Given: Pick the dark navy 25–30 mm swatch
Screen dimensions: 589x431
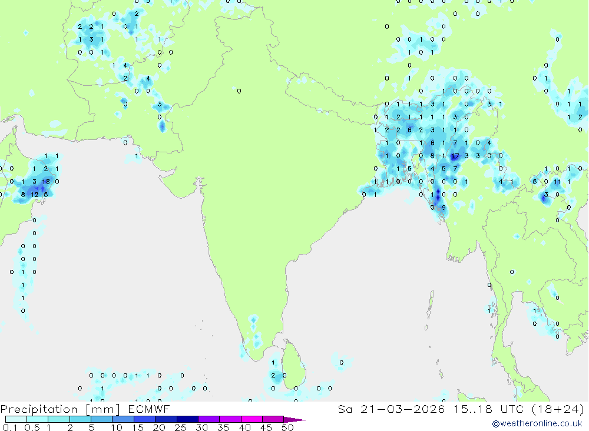Looking at the screenshot, I should click(x=187, y=419).
